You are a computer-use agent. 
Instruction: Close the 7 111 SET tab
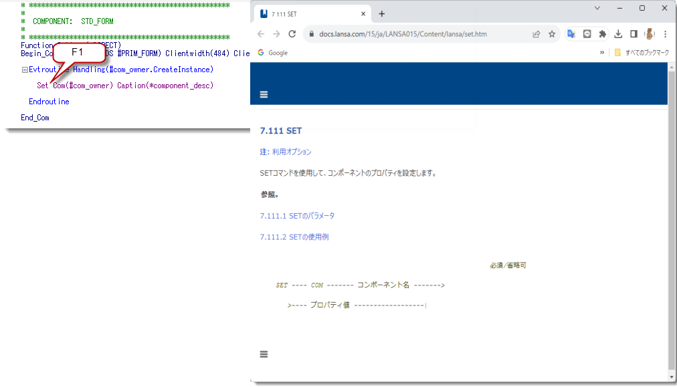click(363, 14)
